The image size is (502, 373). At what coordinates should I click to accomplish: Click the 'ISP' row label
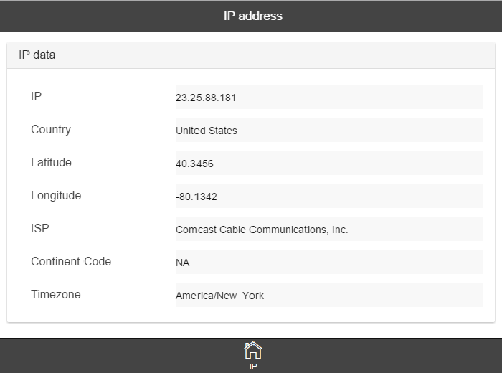tap(40, 228)
